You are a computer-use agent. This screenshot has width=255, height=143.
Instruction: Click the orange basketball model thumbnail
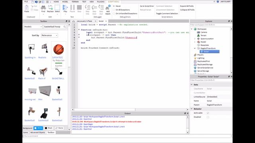pyautogui.click(x=59, y=49)
